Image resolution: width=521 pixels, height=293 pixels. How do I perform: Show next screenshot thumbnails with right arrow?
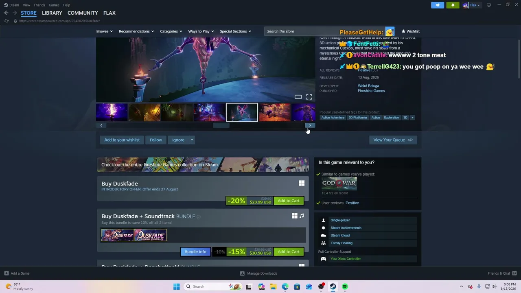coord(310,125)
